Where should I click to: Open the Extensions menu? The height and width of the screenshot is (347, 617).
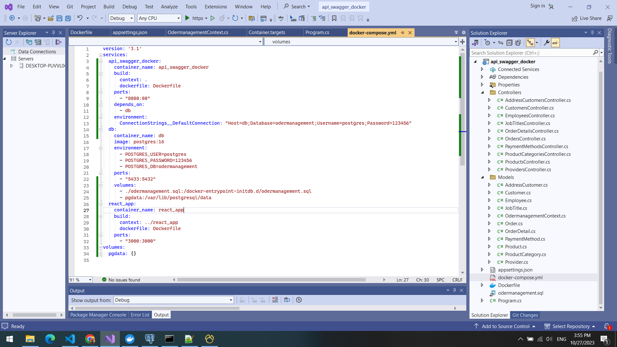pyautogui.click(x=216, y=6)
